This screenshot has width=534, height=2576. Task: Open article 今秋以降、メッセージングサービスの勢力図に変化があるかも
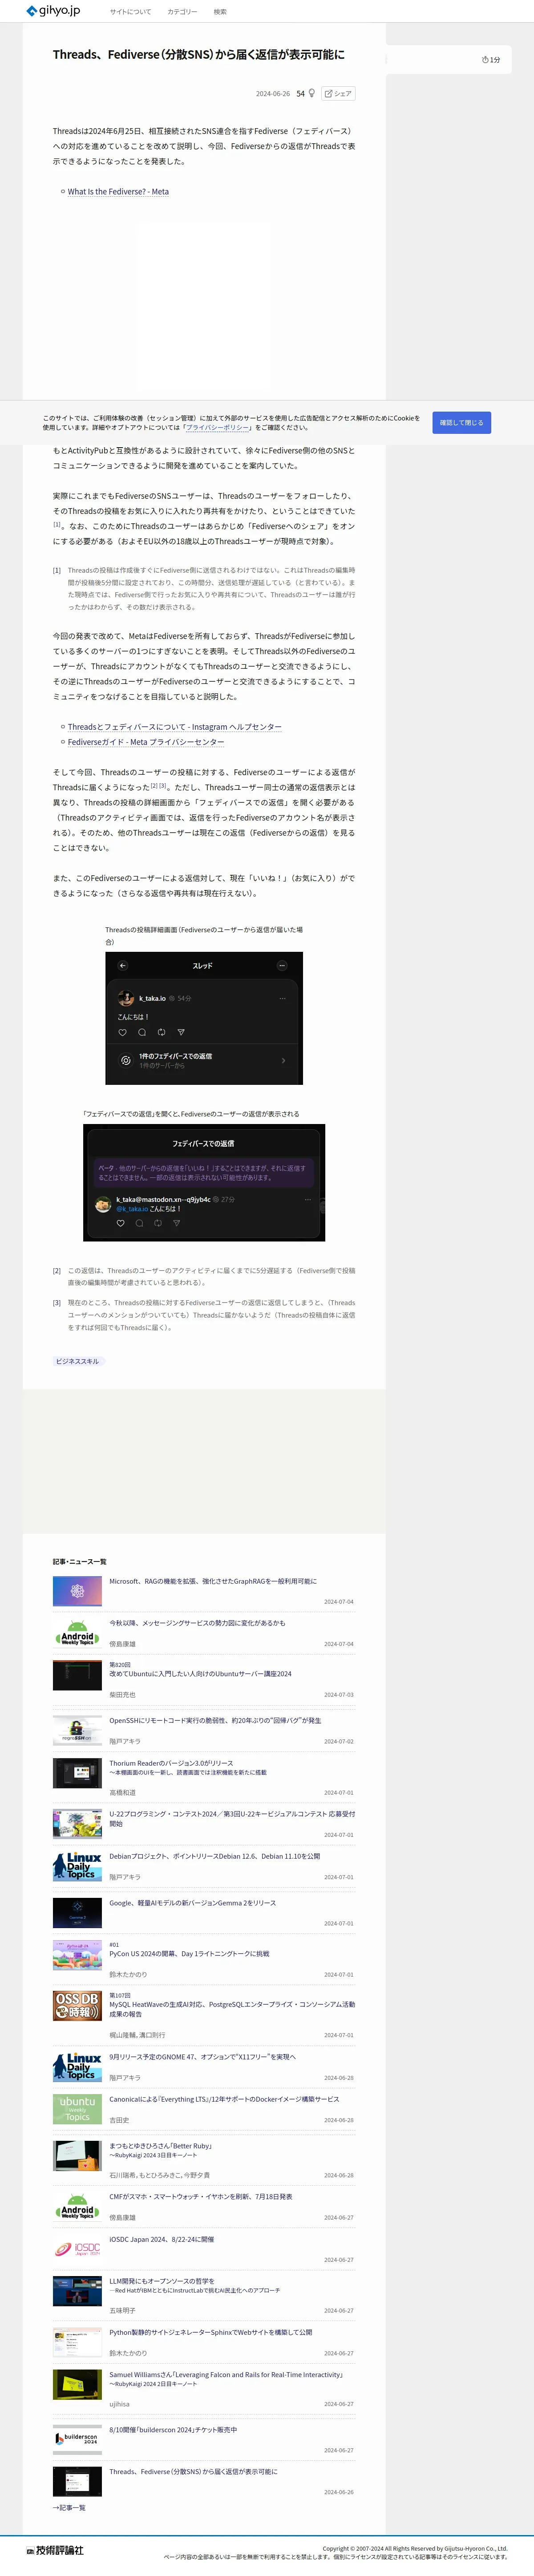point(197,1623)
